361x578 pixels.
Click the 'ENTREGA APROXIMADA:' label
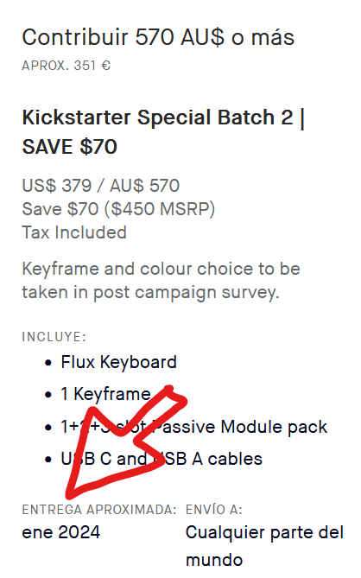coord(99,510)
